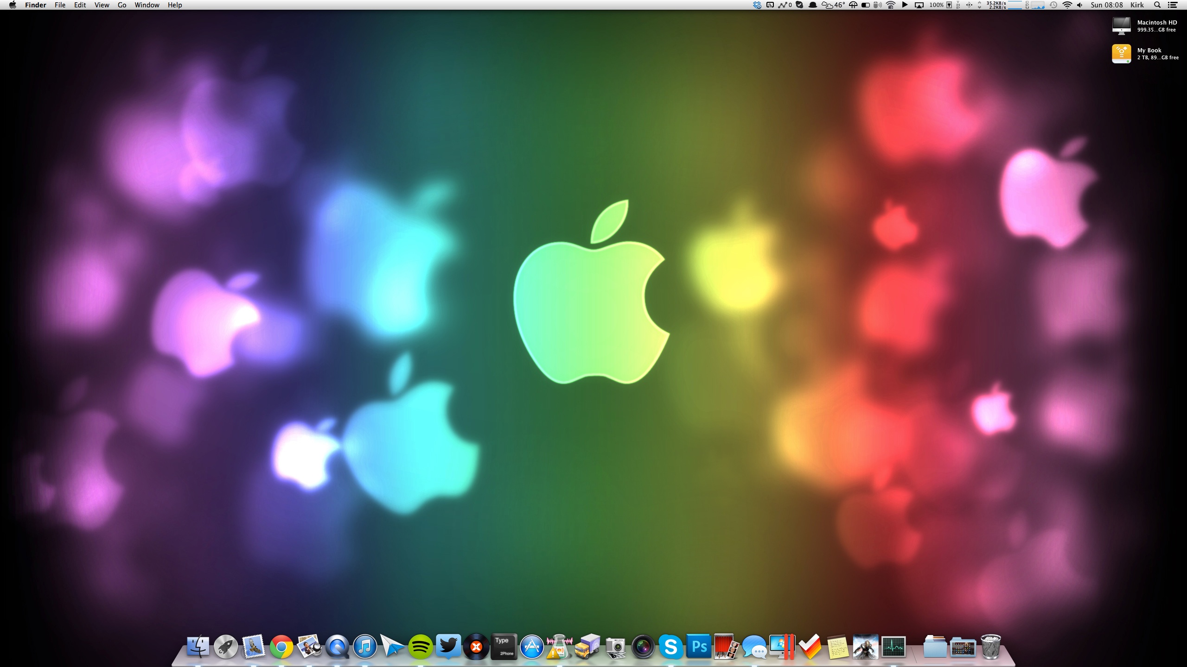
Task: Open the vinyl record app in Dock
Action: tap(476, 647)
